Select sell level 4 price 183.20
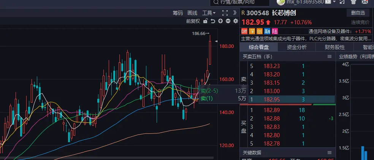 (x=271, y=74)
